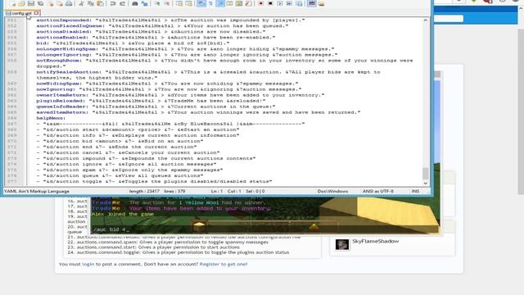Click the 'length : 23417' status entry

(144, 191)
